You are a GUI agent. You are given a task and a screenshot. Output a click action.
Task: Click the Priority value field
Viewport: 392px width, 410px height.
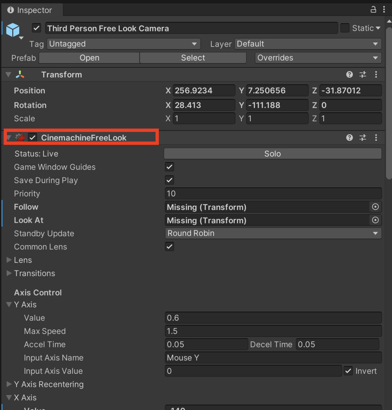[273, 193]
